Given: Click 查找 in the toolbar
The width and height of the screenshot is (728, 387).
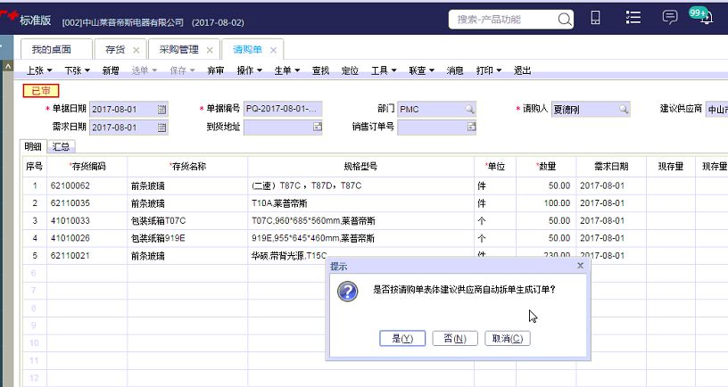Looking at the screenshot, I should pos(320,70).
